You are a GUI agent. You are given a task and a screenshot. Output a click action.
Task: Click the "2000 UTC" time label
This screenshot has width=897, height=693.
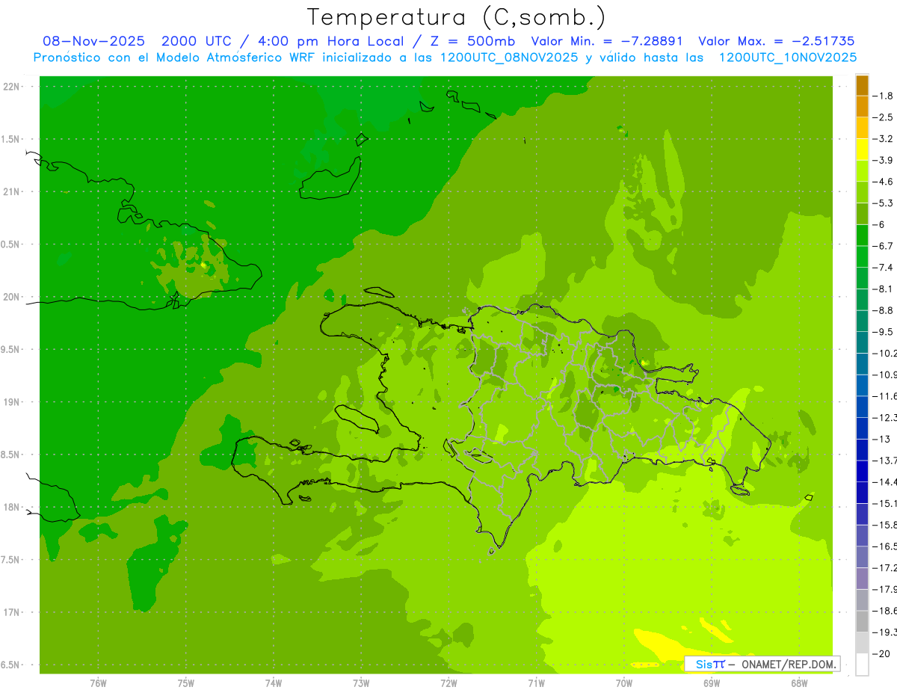pyautogui.click(x=197, y=41)
